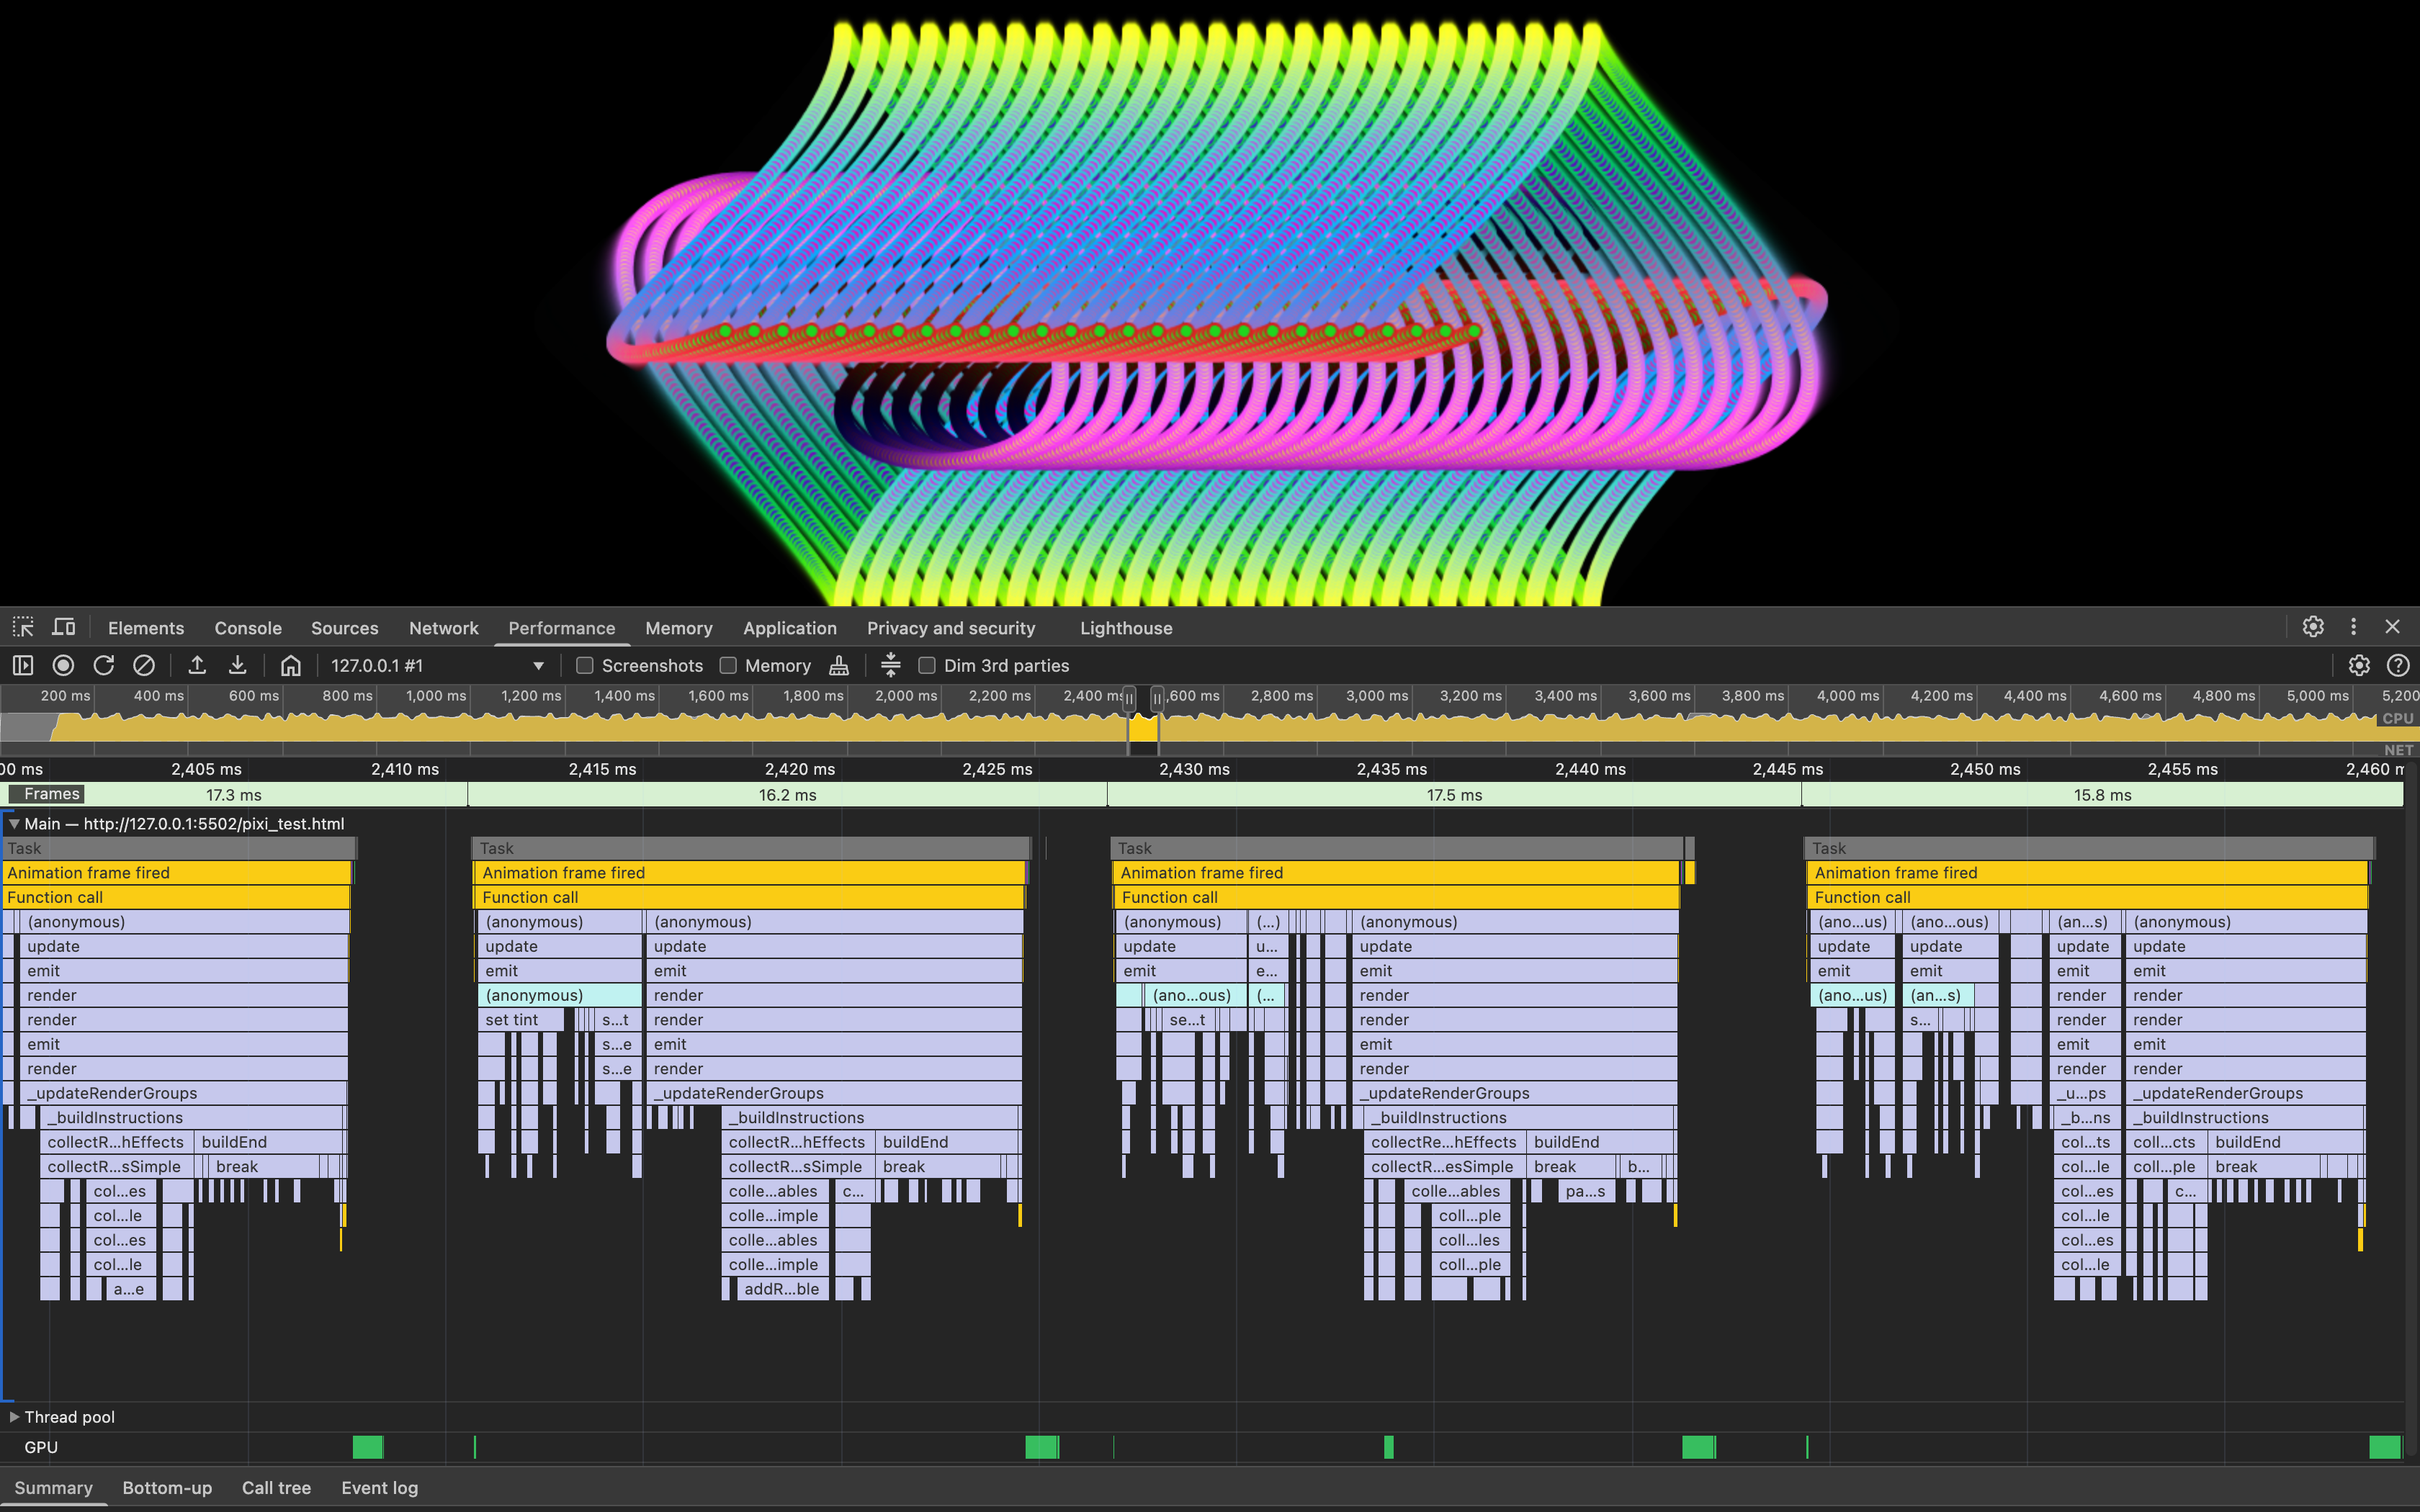Click record and reload icon
The image size is (2420, 1512).
coord(104,665)
